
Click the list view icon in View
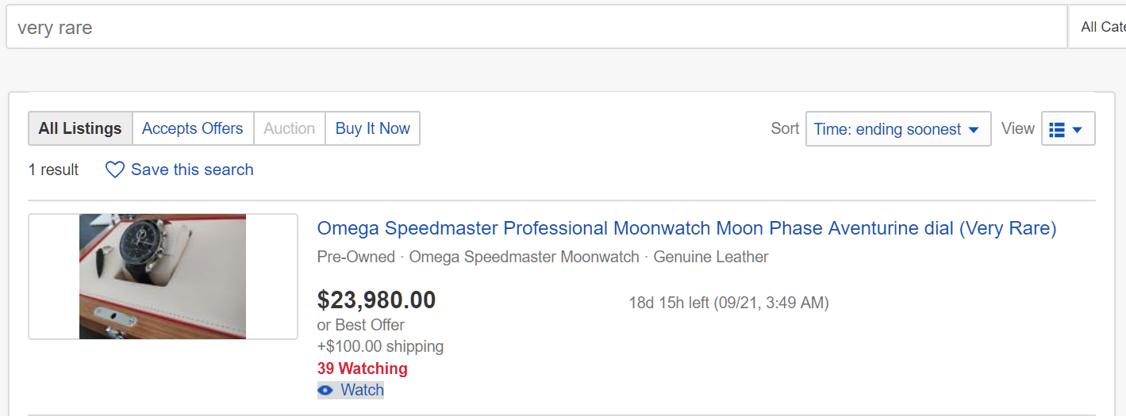pos(1056,129)
